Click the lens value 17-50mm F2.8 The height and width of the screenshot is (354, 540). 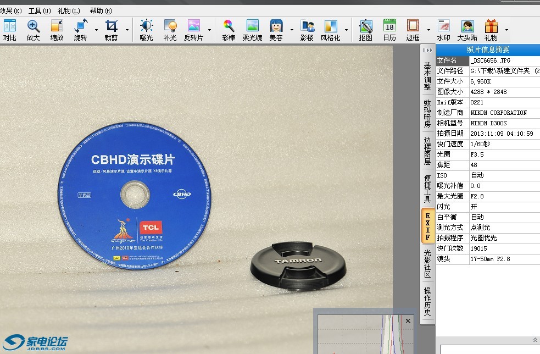[x=490, y=259]
